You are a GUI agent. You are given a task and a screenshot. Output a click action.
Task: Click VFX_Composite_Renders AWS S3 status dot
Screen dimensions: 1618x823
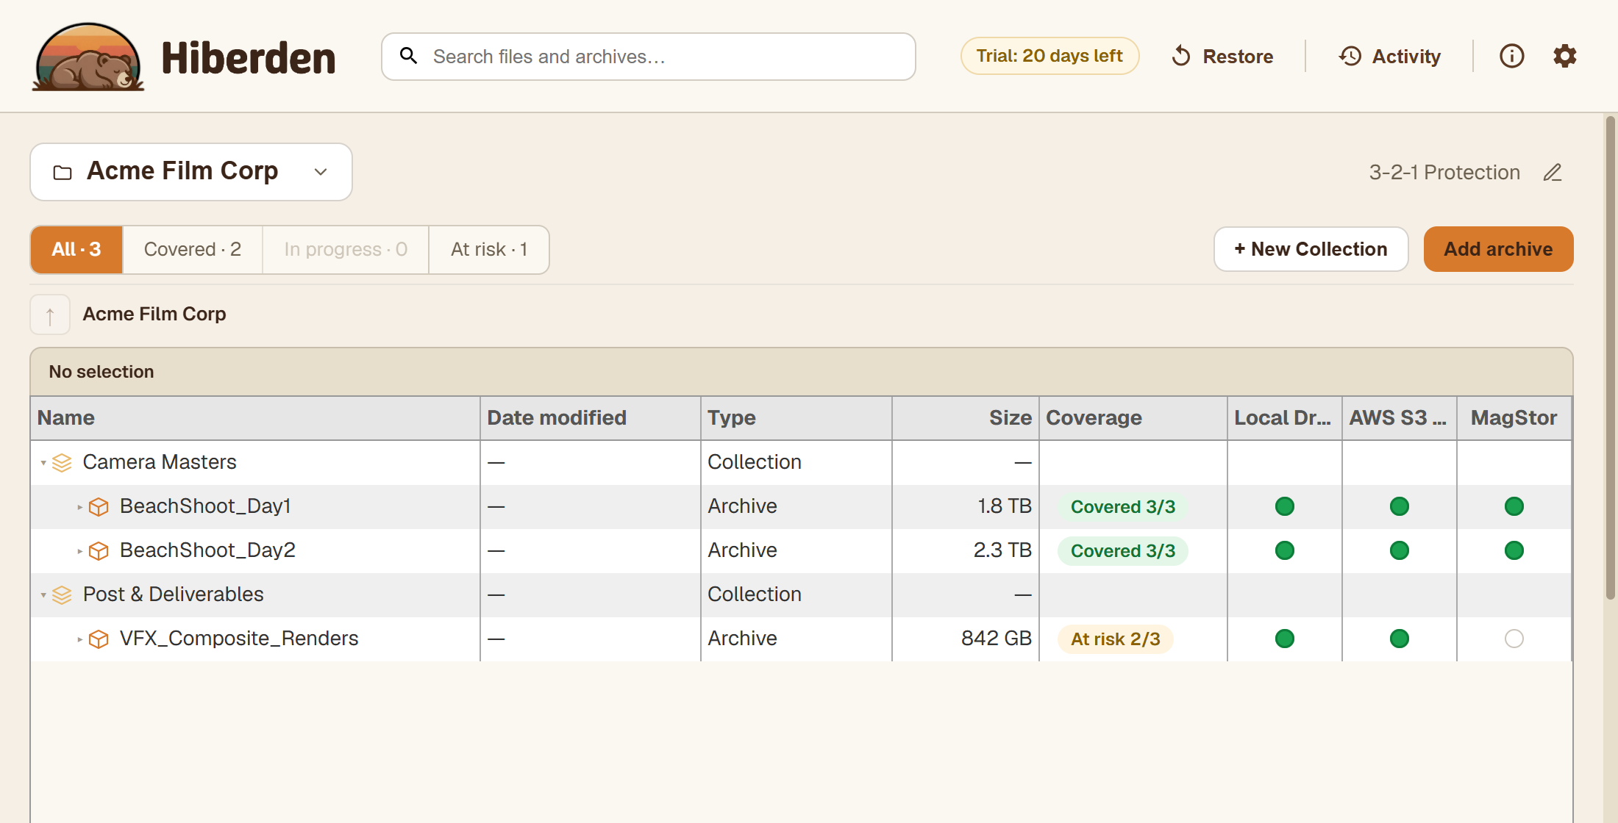[1399, 639]
